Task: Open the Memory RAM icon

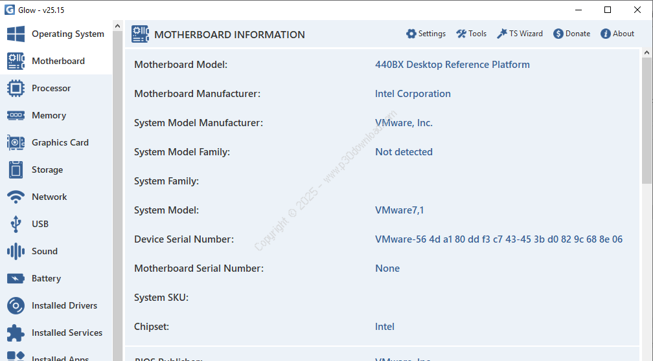Action: coord(16,116)
